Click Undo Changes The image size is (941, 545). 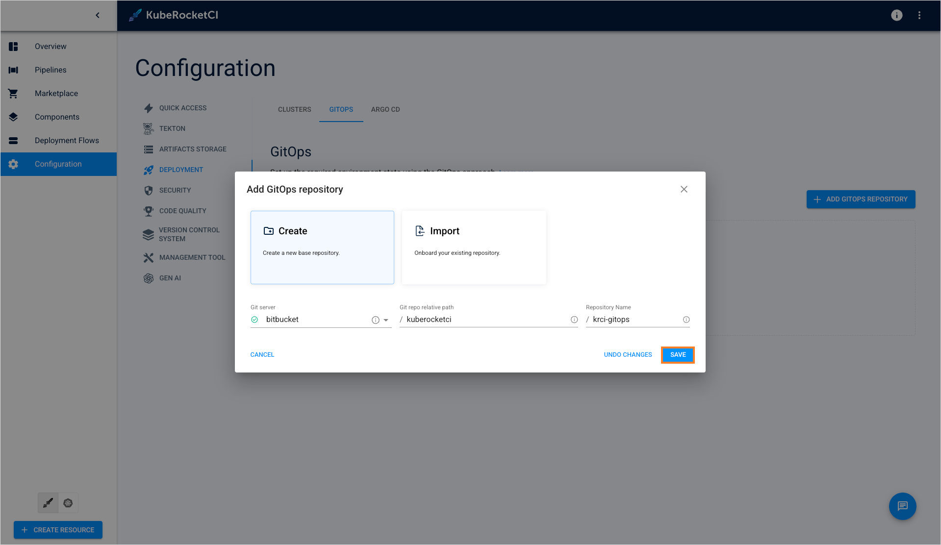coord(628,355)
